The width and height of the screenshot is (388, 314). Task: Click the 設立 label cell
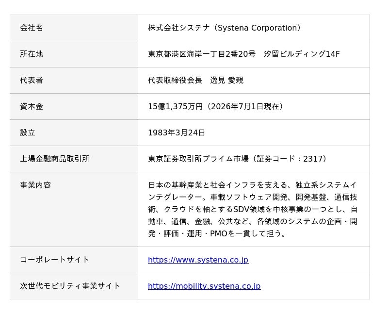click(74, 133)
